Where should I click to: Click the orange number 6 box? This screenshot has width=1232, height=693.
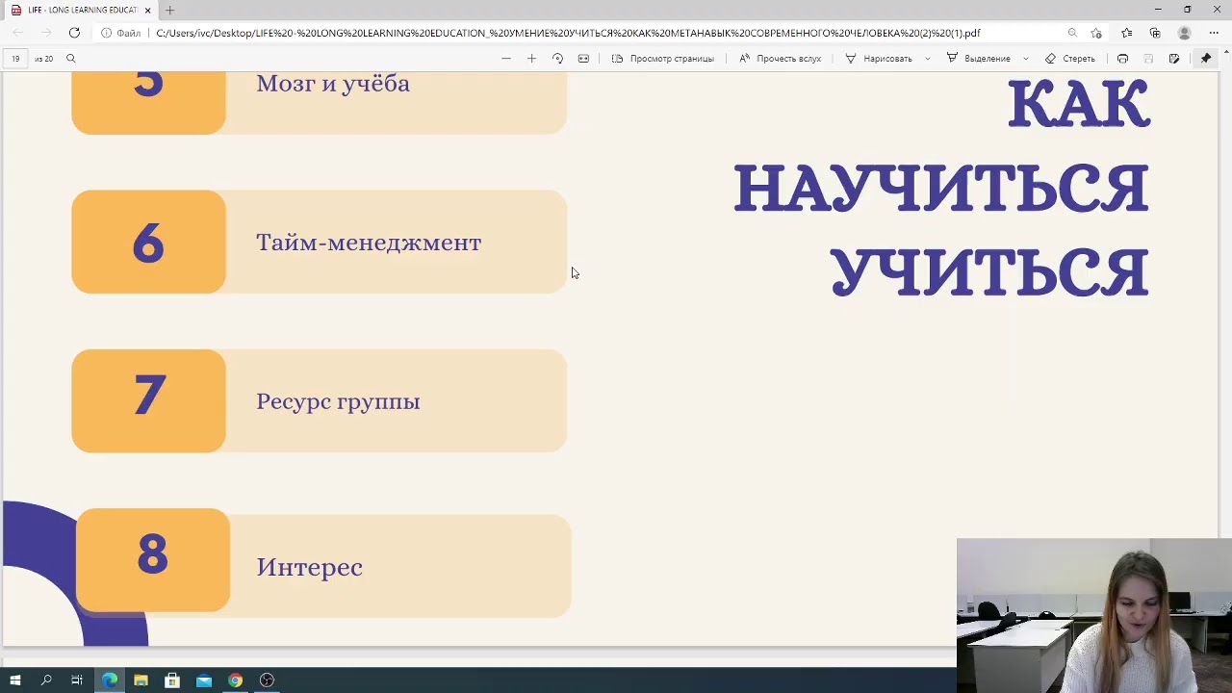(x=148, y=242)
